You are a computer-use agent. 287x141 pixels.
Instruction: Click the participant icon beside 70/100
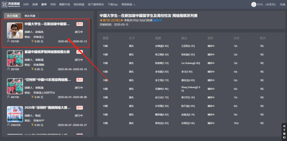tap(8, 41)
